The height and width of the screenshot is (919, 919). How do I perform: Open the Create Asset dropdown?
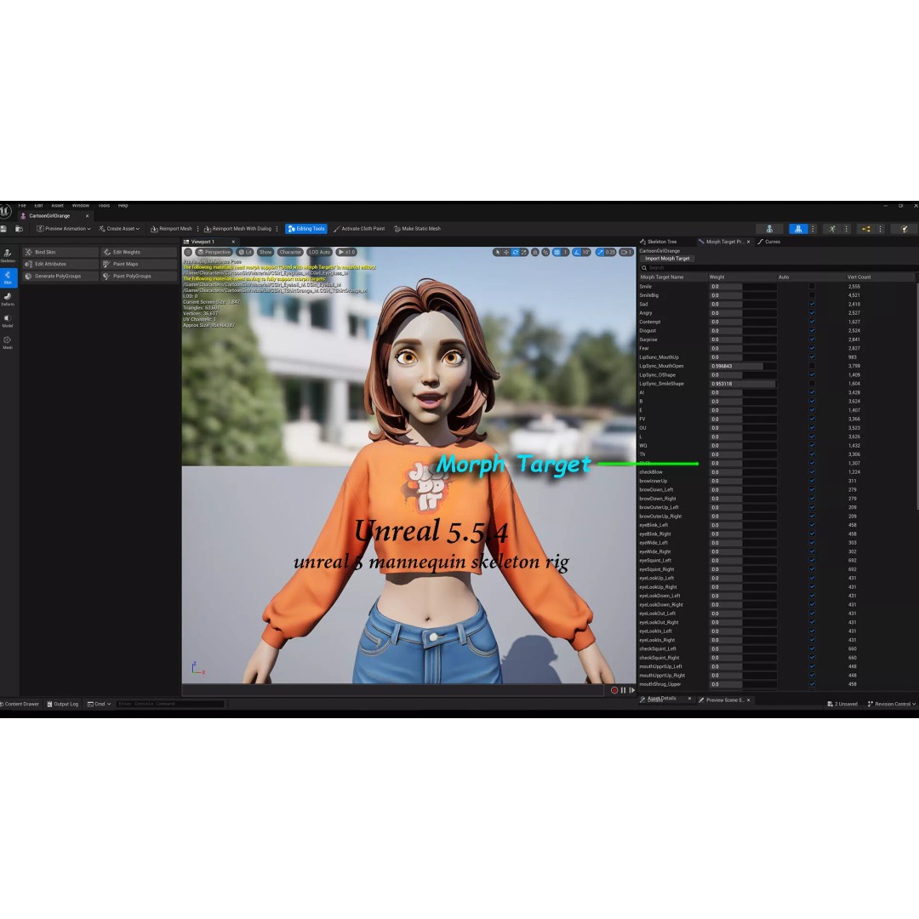[x=119, y=229]
